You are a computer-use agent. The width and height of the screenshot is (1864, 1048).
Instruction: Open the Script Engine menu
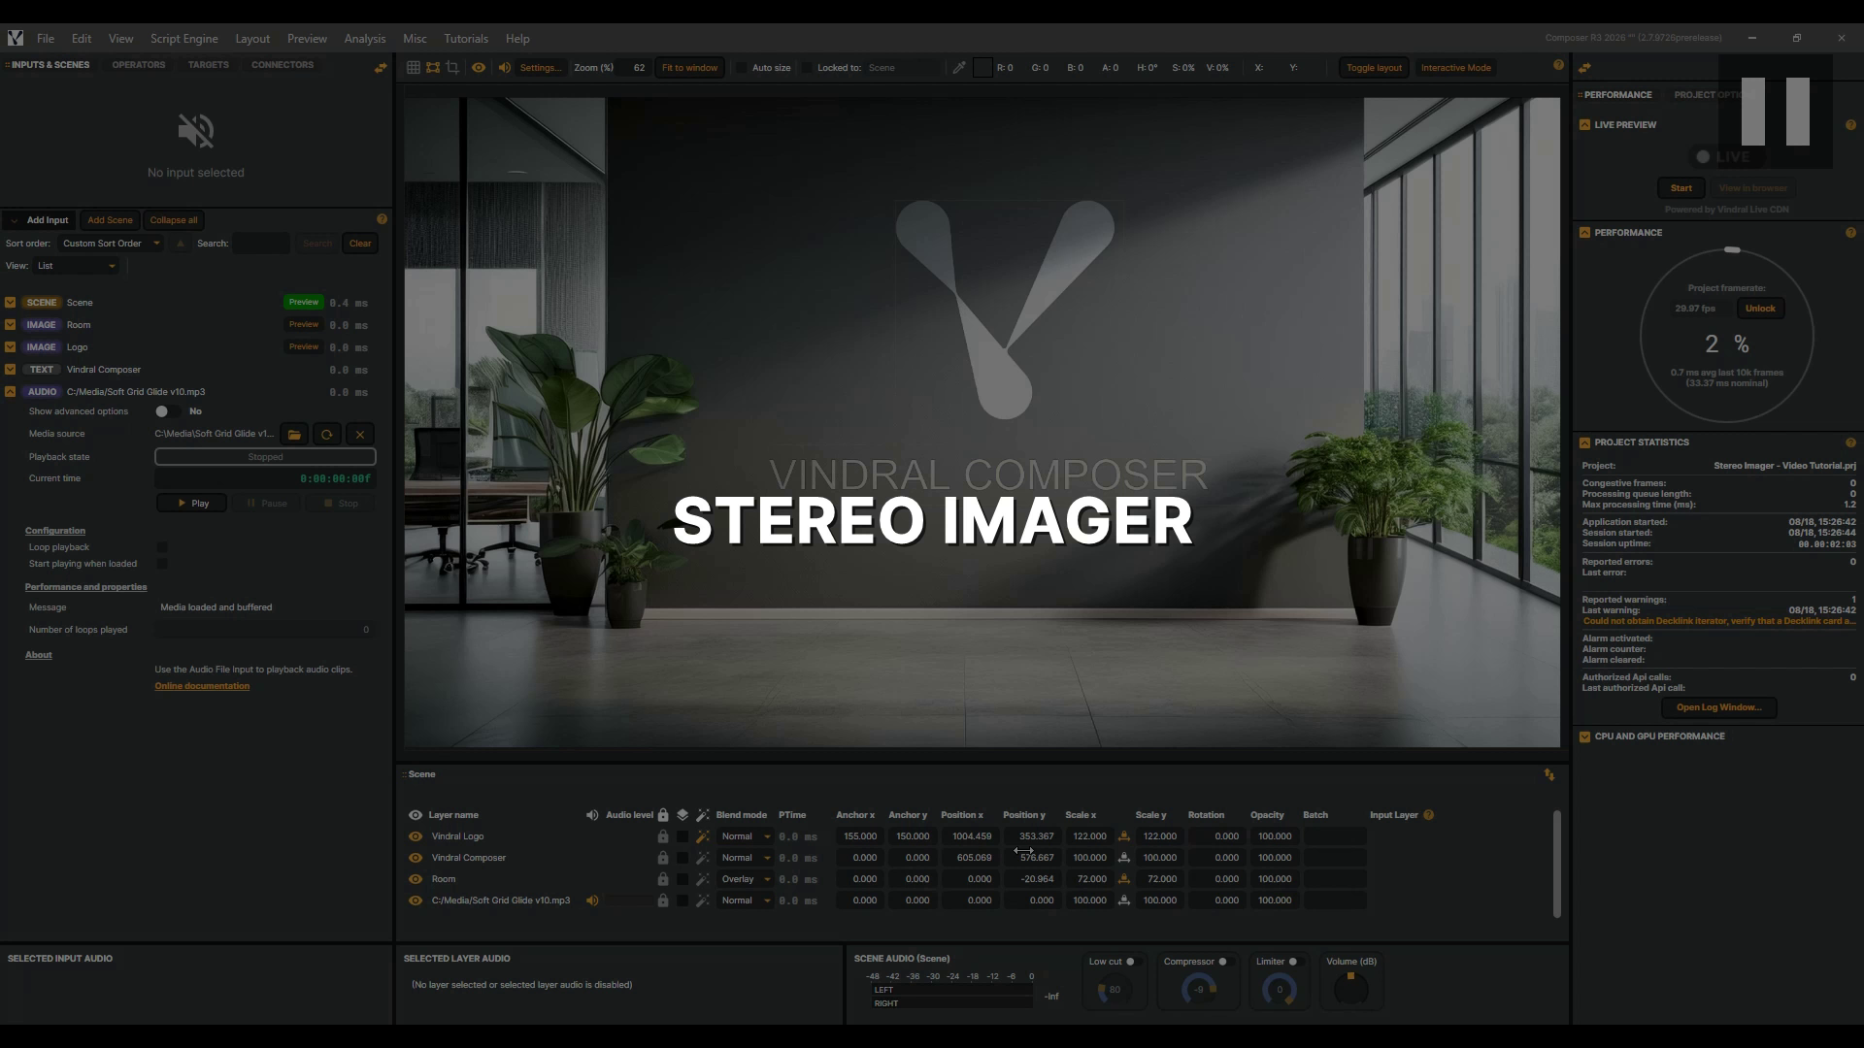pos(183,39)
